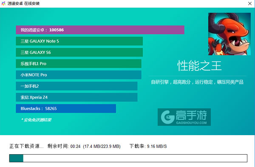Select the 三星 GALAXY S6 bar
255x167 pixels.
point(79,52)
